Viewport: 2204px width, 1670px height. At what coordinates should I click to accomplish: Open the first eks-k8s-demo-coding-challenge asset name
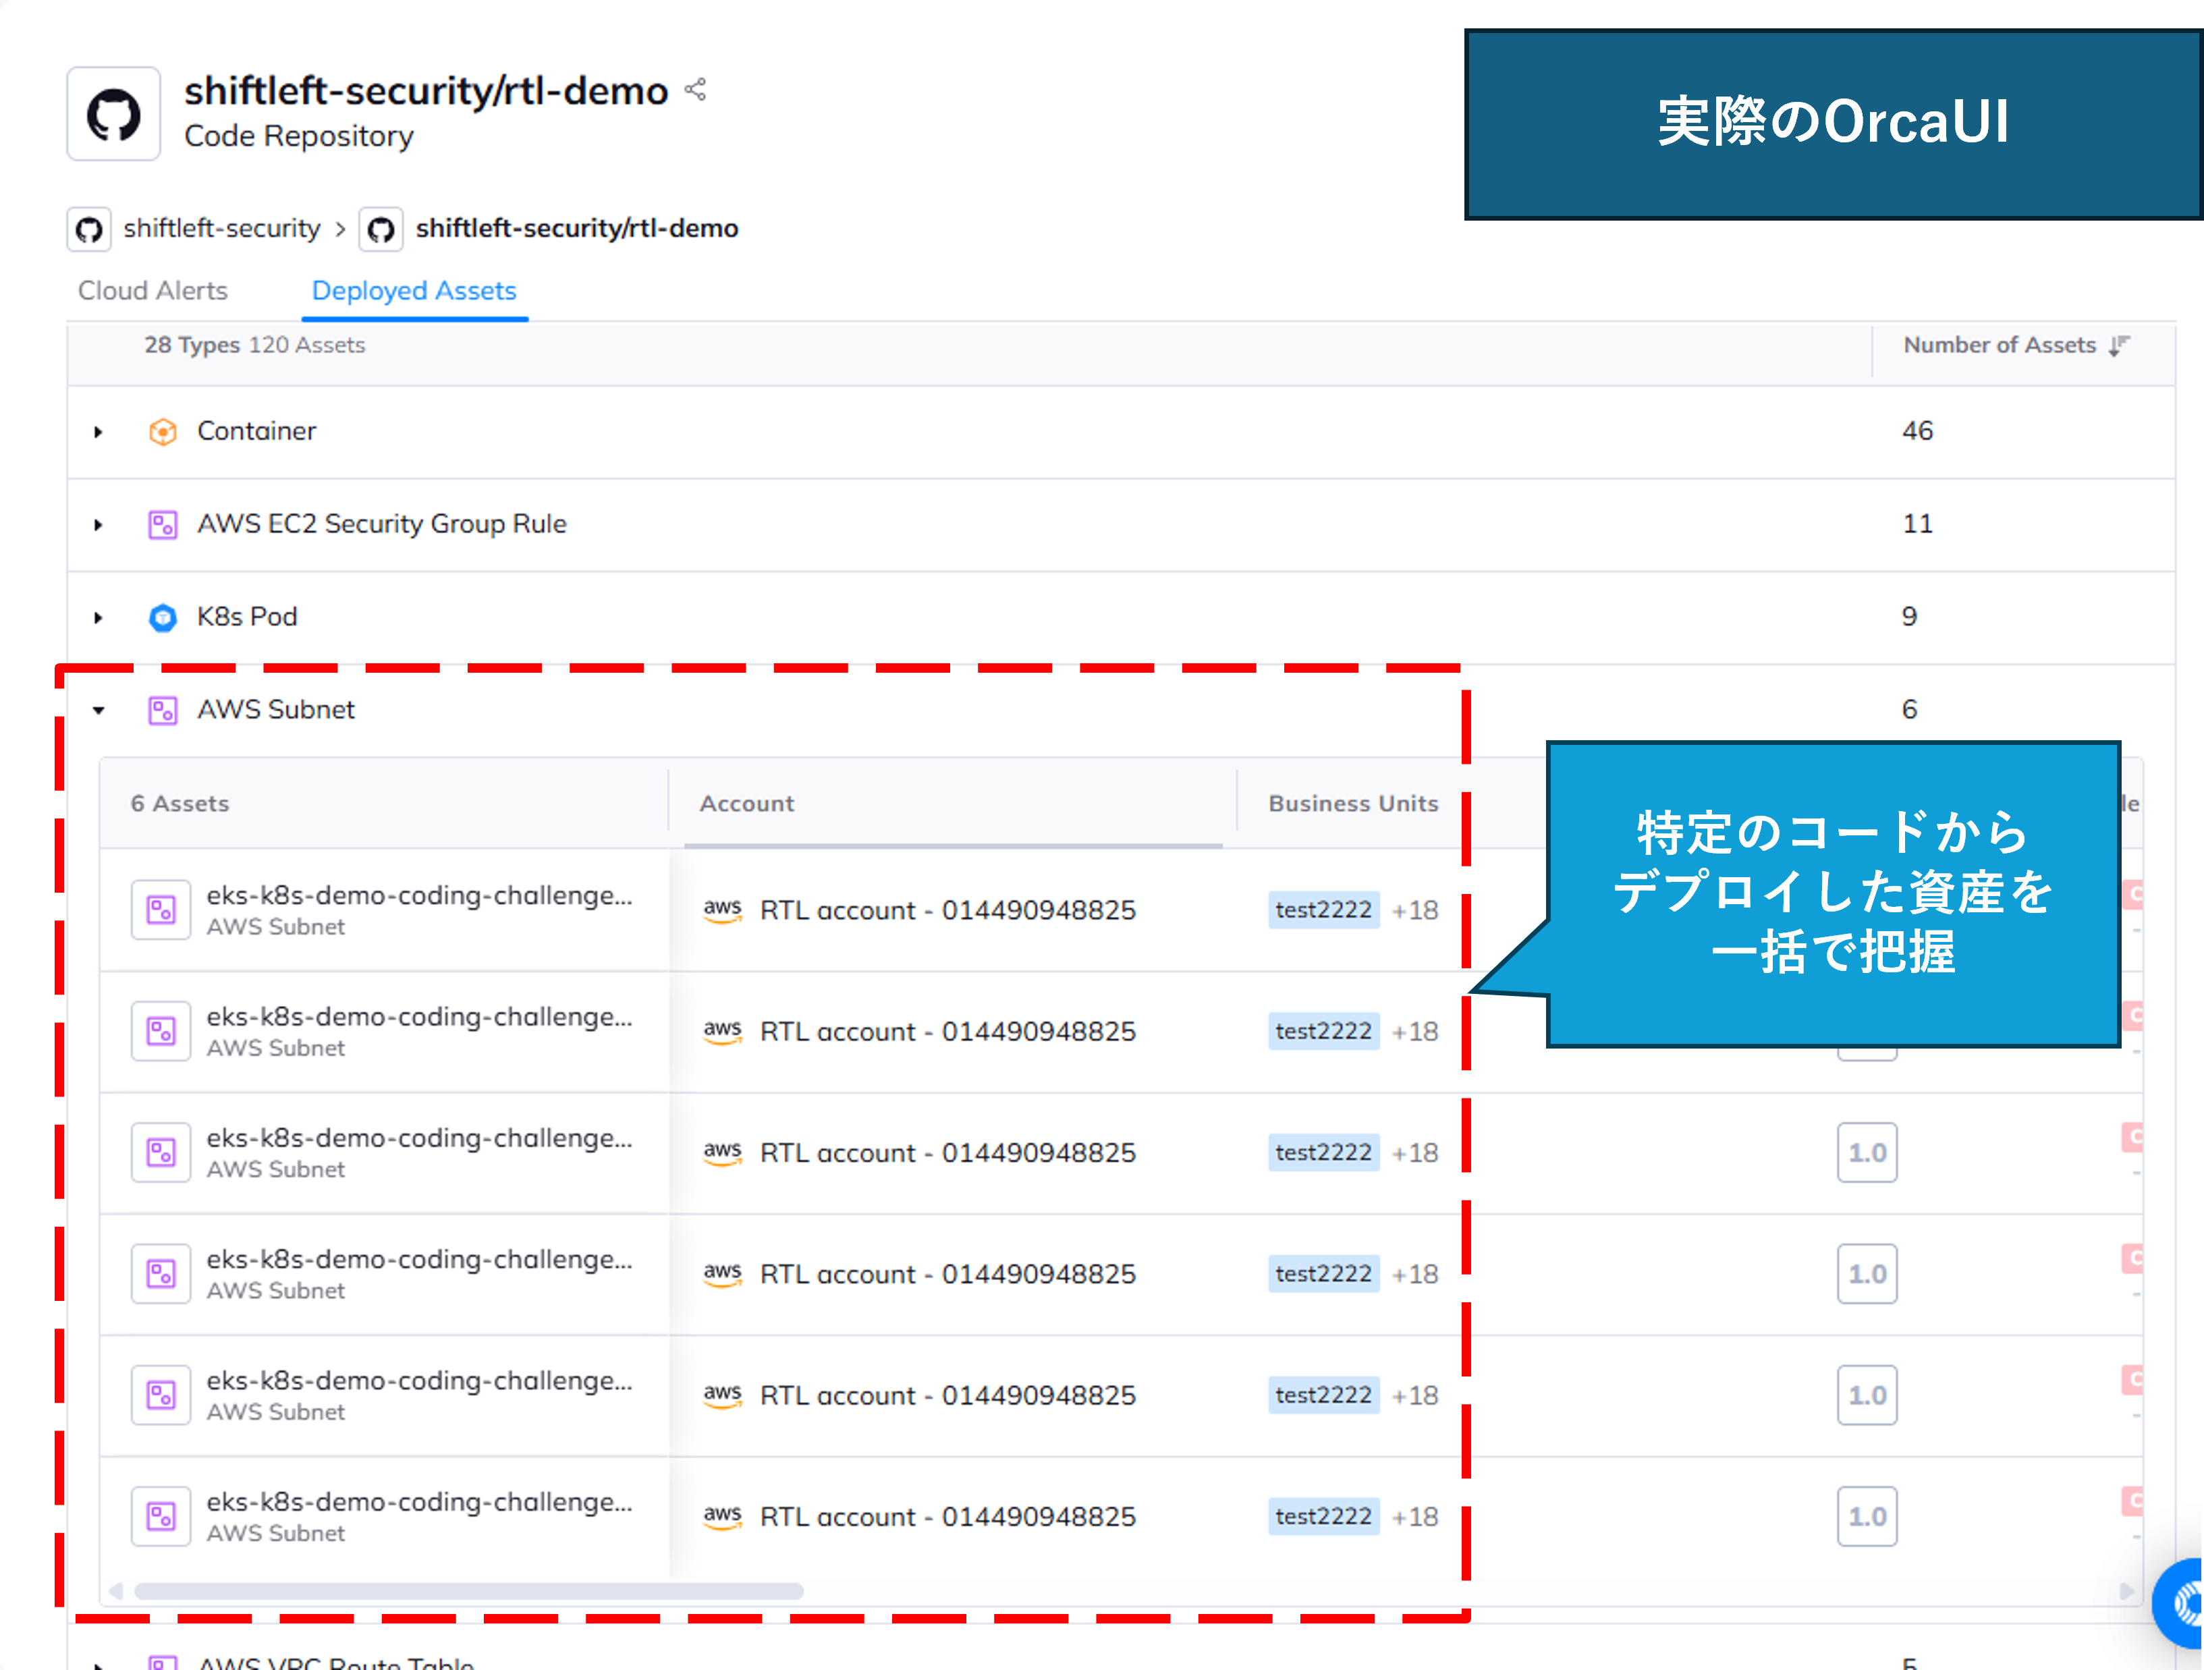(418, 895)
